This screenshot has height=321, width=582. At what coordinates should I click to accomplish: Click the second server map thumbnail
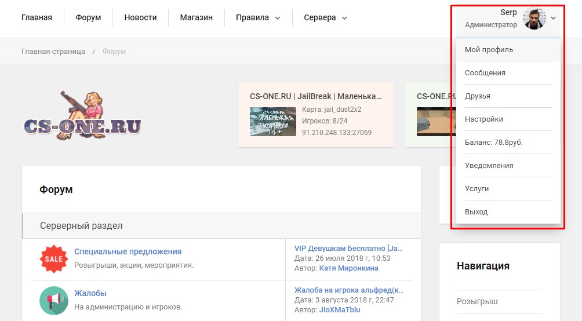[435, 121]
